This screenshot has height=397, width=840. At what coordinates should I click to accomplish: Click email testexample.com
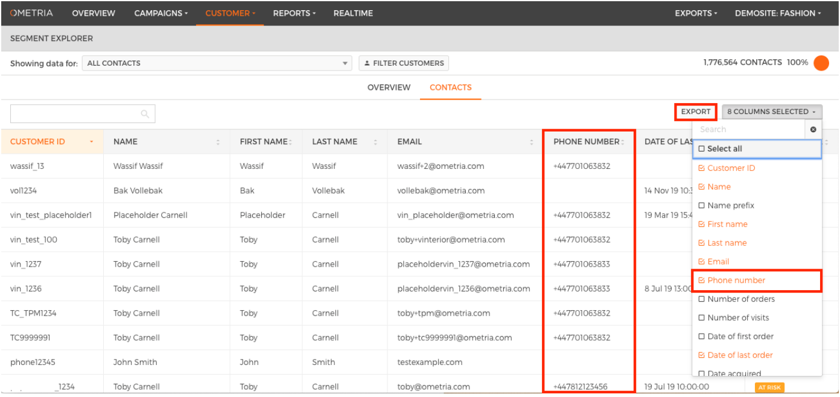[430, 363]
